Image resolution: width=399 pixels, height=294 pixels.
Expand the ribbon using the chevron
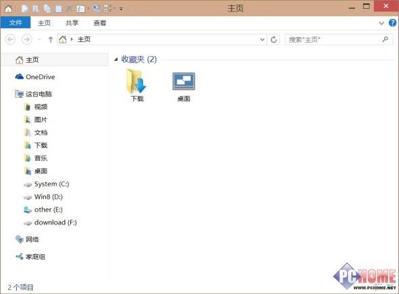[381, 23]
